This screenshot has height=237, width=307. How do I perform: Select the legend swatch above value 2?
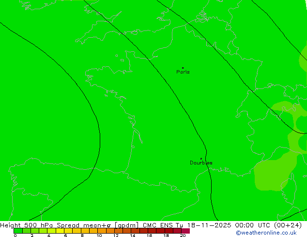[35, 231]
